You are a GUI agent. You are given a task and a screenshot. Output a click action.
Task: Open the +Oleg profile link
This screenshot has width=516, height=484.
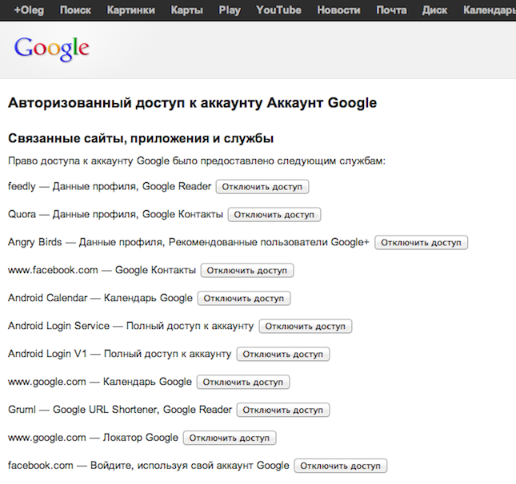pos(29,10)
